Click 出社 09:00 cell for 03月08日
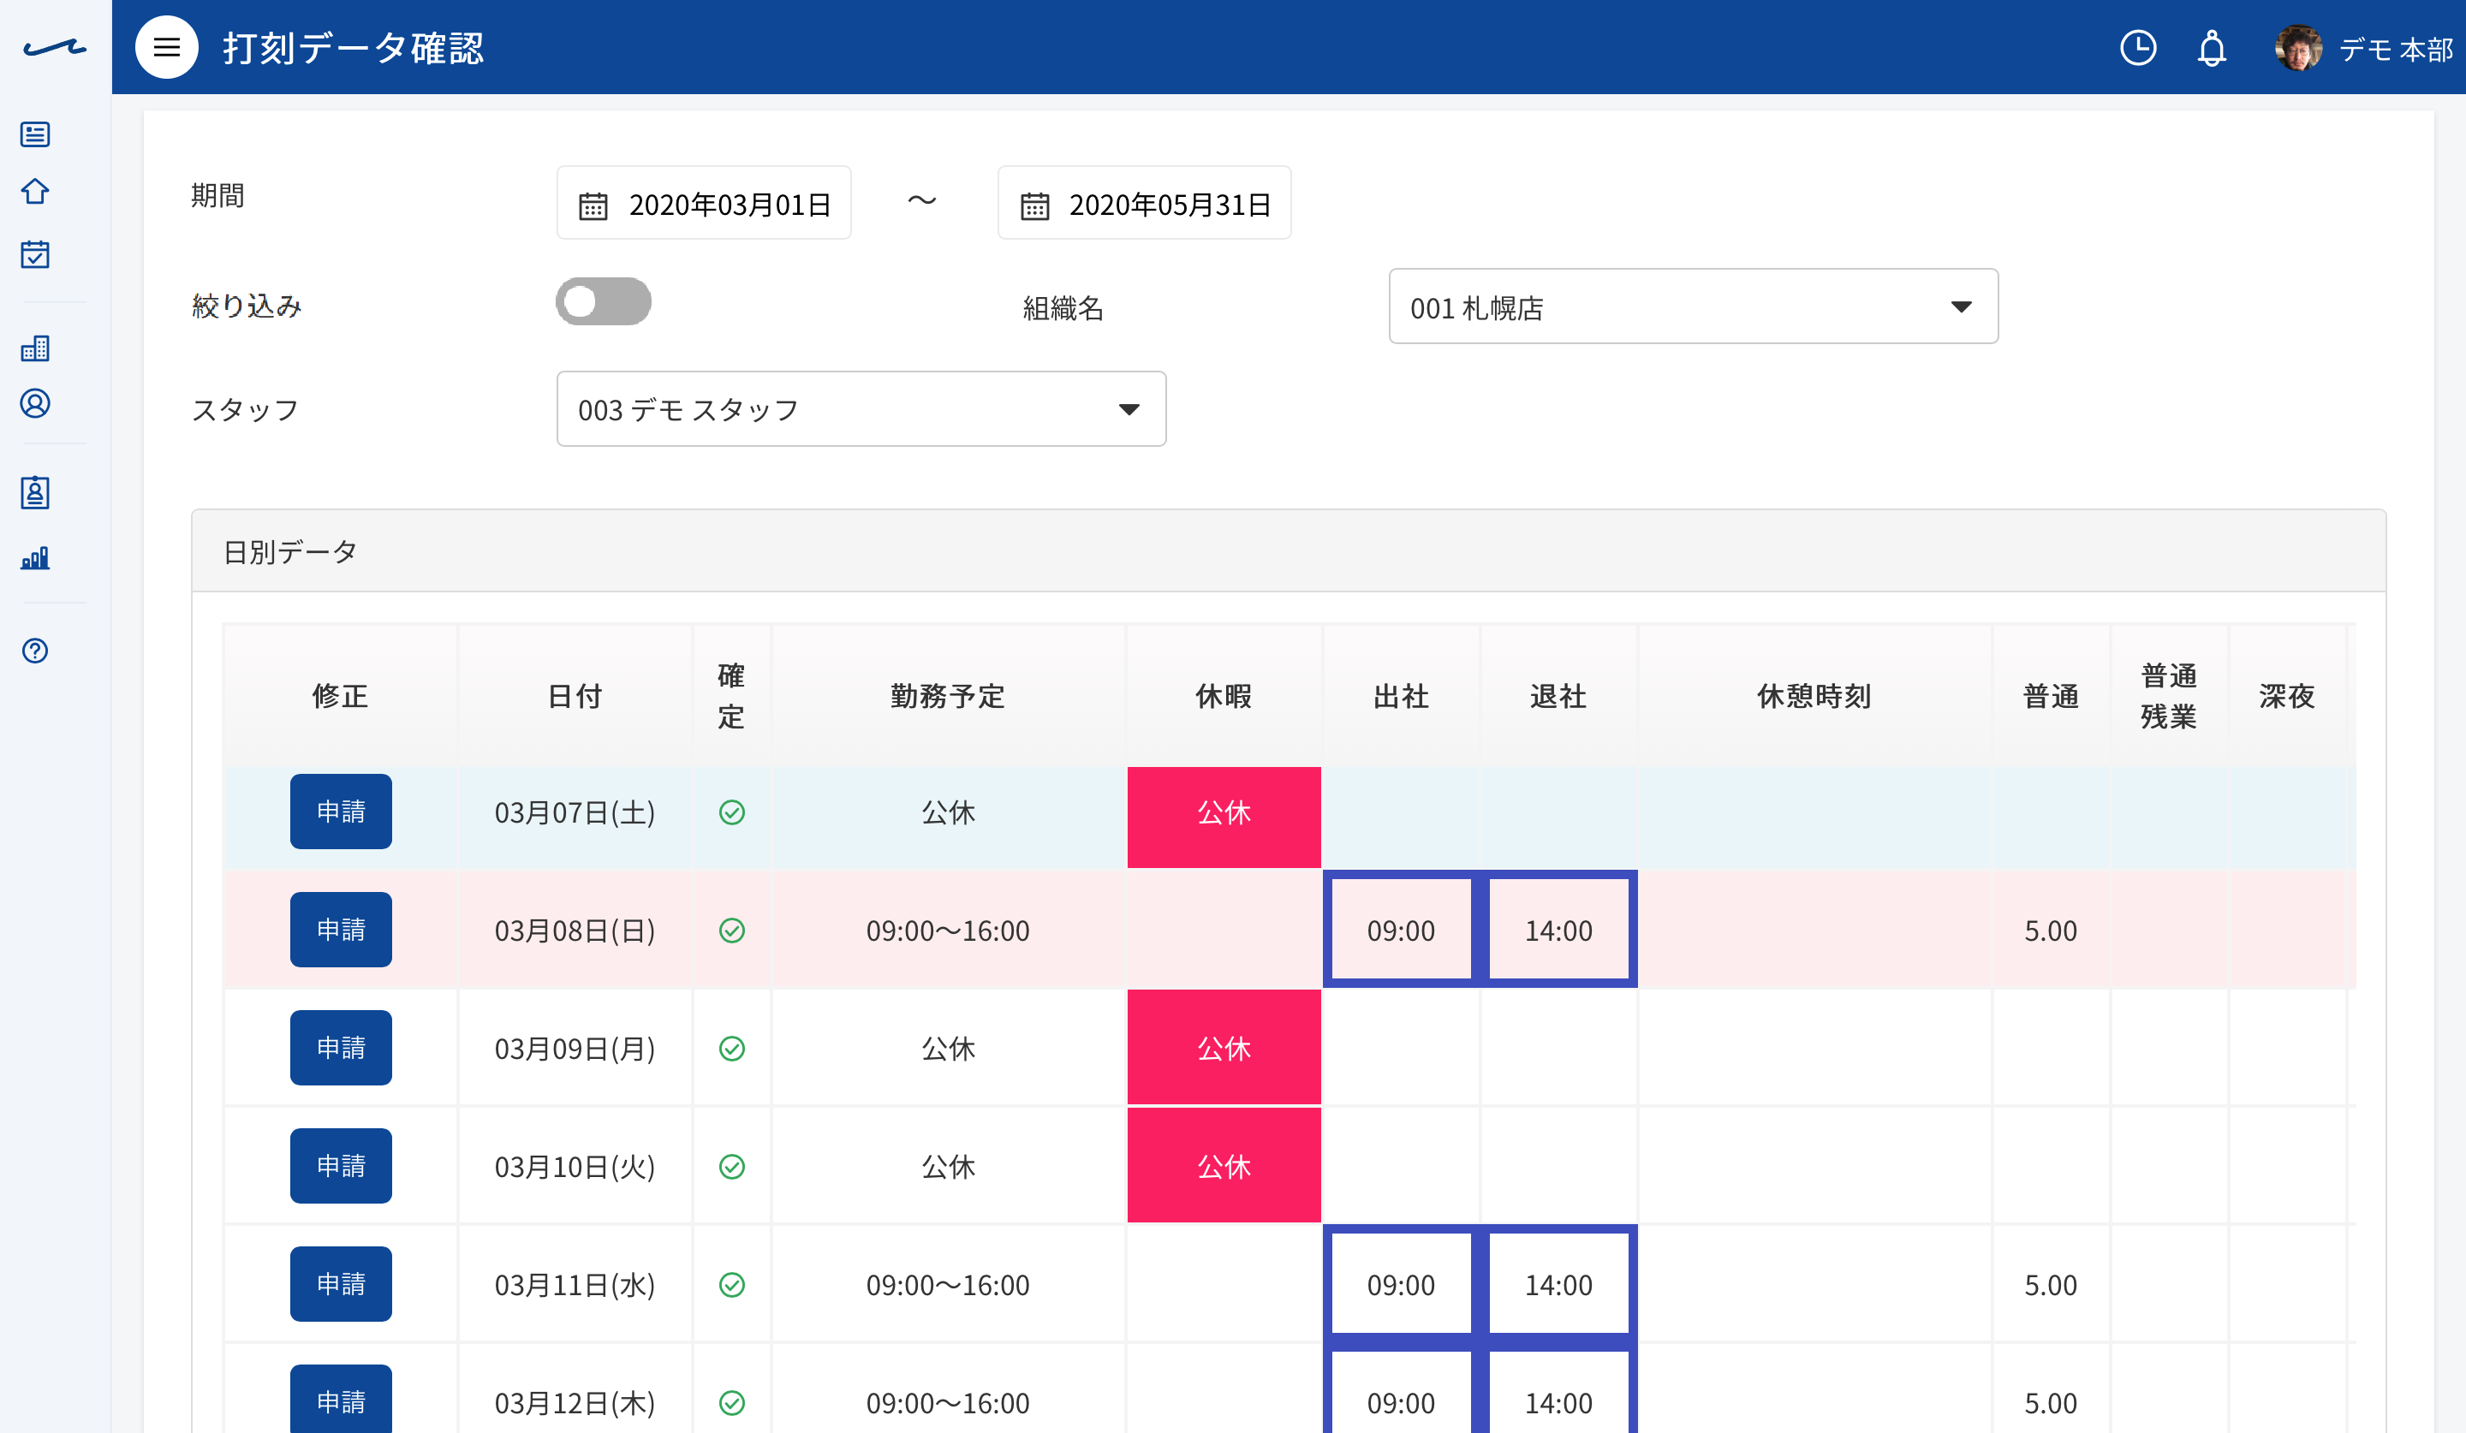The width and height of the screenshot is (2466, 1433). click(x=1402, y=930)
